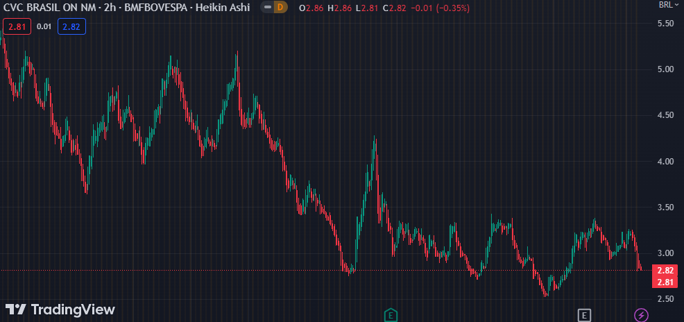684x322 pixels.
Task: Click the 5.00 price scale label
Action: pyautogui.click(x=666, y=69)
